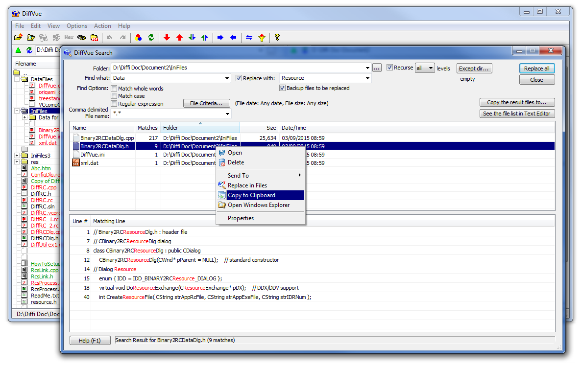582x367 pixels.
Task: Click the Replace all button
Action: tap(537, 69)
